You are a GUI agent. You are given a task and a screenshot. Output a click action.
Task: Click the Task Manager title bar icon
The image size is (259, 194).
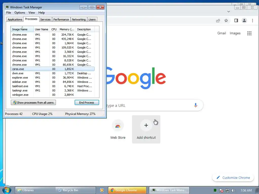pos(7,7)
